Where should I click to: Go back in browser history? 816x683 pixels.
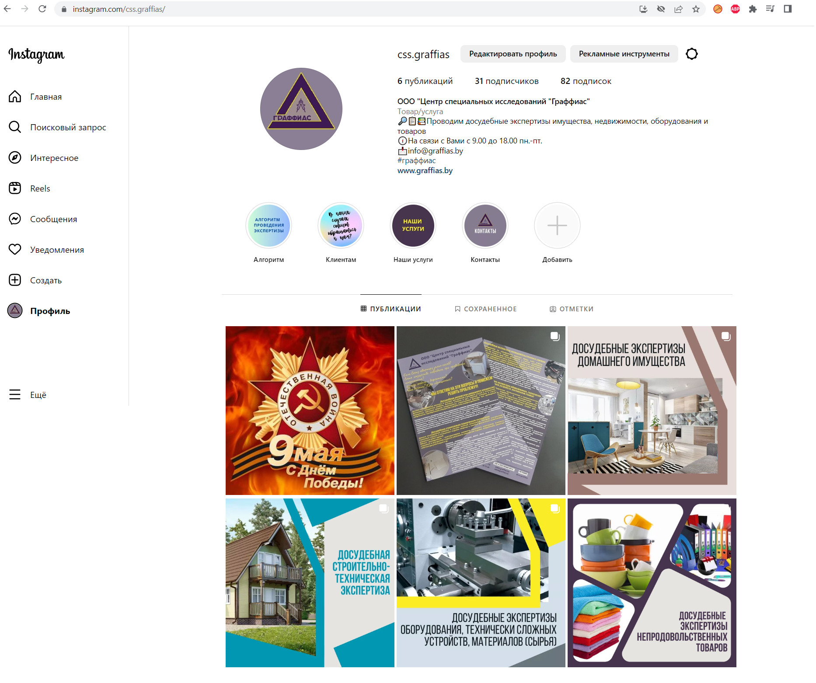(x=7, y=9)
